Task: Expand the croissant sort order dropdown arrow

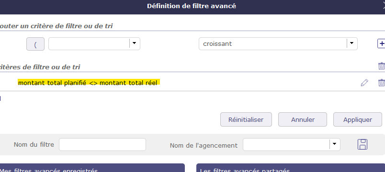Action: click(351, 43)
